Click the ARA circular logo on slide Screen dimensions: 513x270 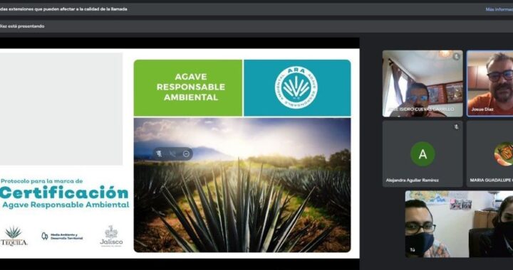[x=296, y=87]
